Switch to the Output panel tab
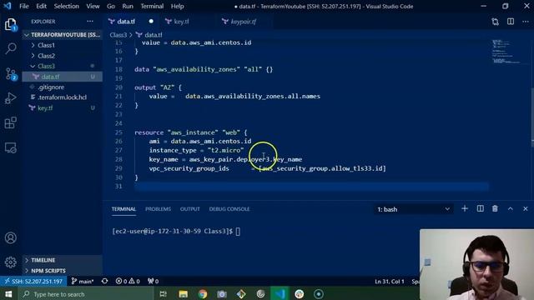Viewport: 534px width, 300px height. [x=190, y=209]
